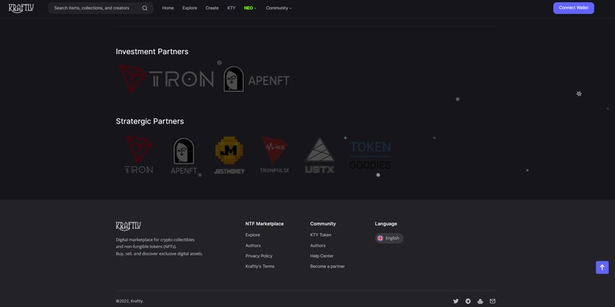Open the Explore menu item
The image size is (615, 307).
point(189,8)
